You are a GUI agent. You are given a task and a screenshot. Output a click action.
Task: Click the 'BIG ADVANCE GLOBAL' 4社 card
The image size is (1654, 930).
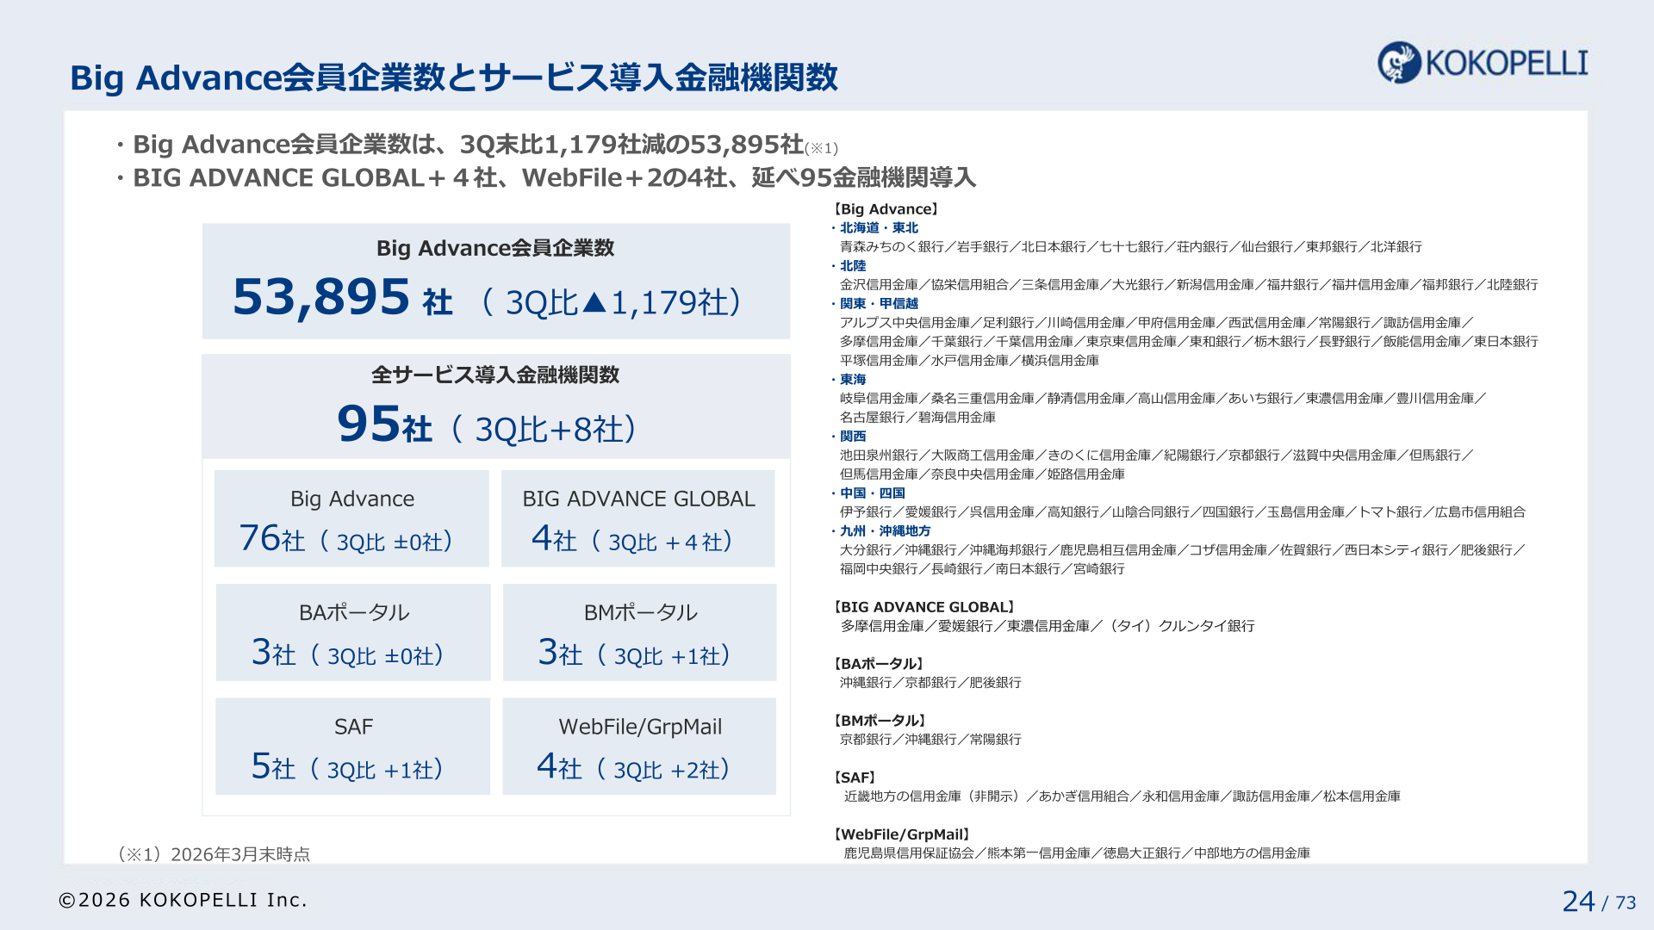638,518
